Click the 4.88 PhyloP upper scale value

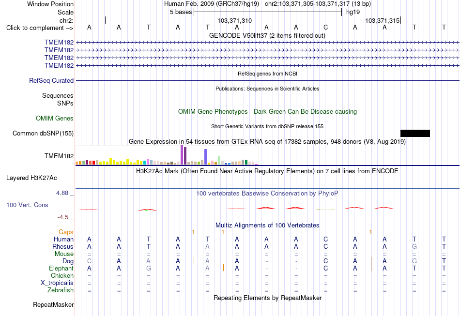pyautogui.click(x=62, y=193)
